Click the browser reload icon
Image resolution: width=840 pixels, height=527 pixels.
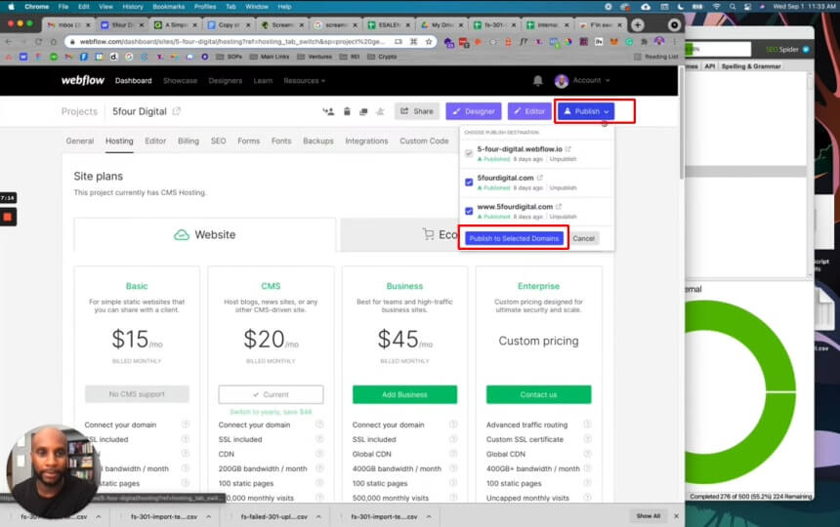coord(38,42)
